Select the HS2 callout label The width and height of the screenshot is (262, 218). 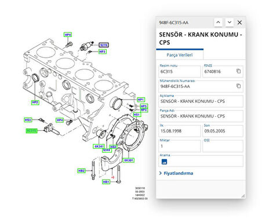coord(113,147)
